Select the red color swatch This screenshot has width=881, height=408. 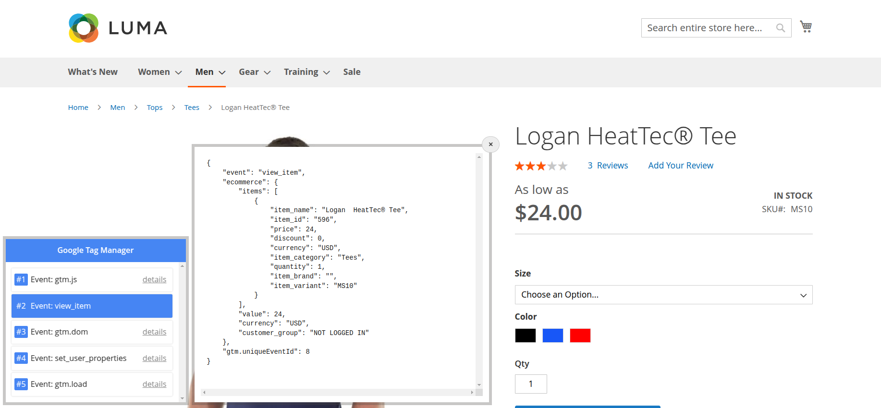coord(580,336)
